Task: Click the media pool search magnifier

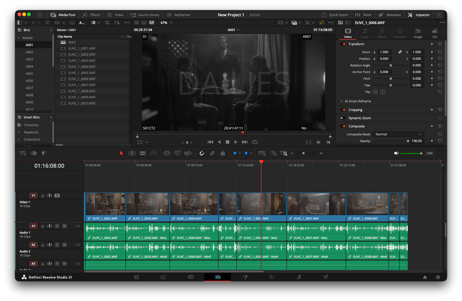Action: point(107,23)
